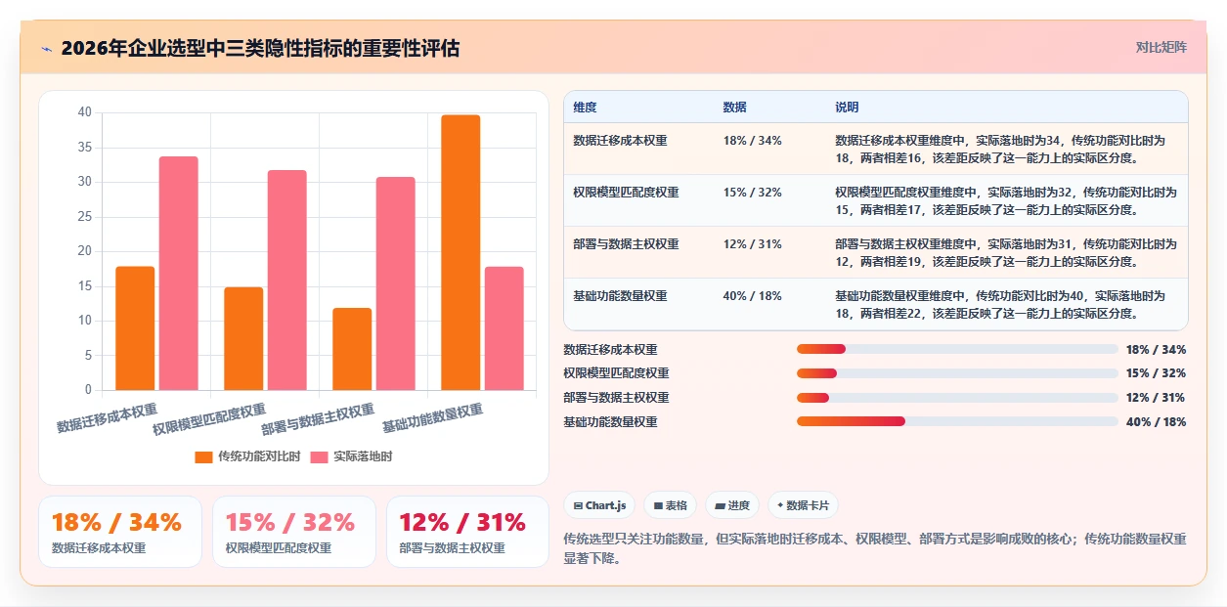Screen dimensions: 1227x607
Task: Click the 对比矩阵 label in header
Action: pos(1161,47)
